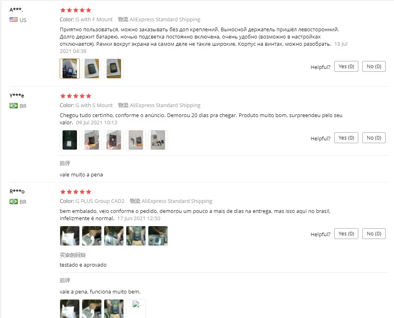Vote No on R***o's review
394x318 pixels.
[374, 233]
